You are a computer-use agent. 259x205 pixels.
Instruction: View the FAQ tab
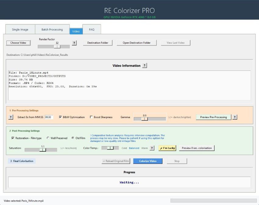point(91,29)
